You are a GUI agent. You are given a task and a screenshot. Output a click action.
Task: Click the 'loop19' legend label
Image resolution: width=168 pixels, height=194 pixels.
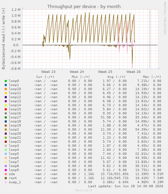(15, 126)
